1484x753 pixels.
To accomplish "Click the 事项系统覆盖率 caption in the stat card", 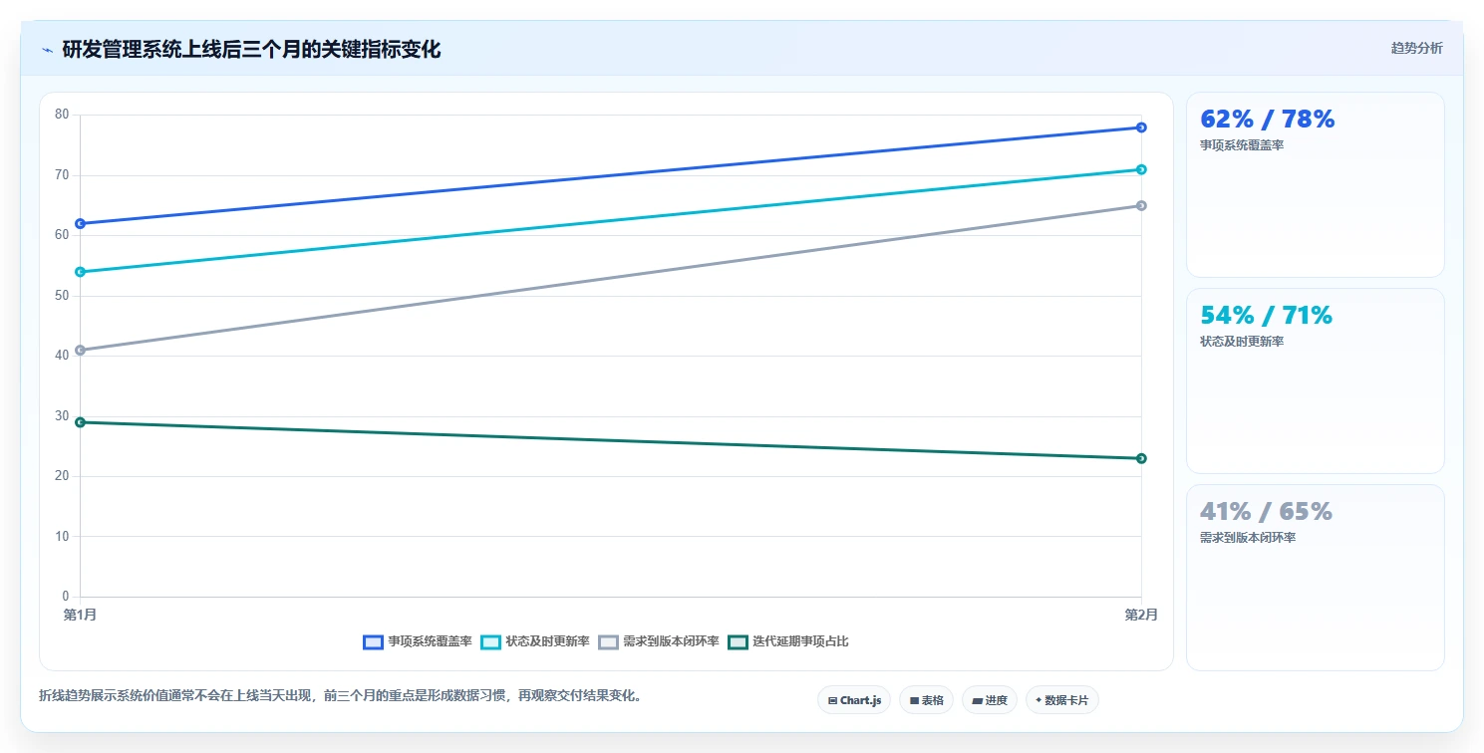I will point(1242,145).
